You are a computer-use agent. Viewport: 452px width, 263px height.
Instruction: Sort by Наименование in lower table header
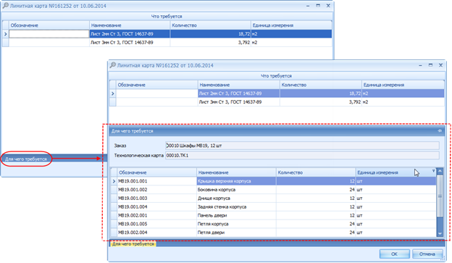[x=236, y=172]
